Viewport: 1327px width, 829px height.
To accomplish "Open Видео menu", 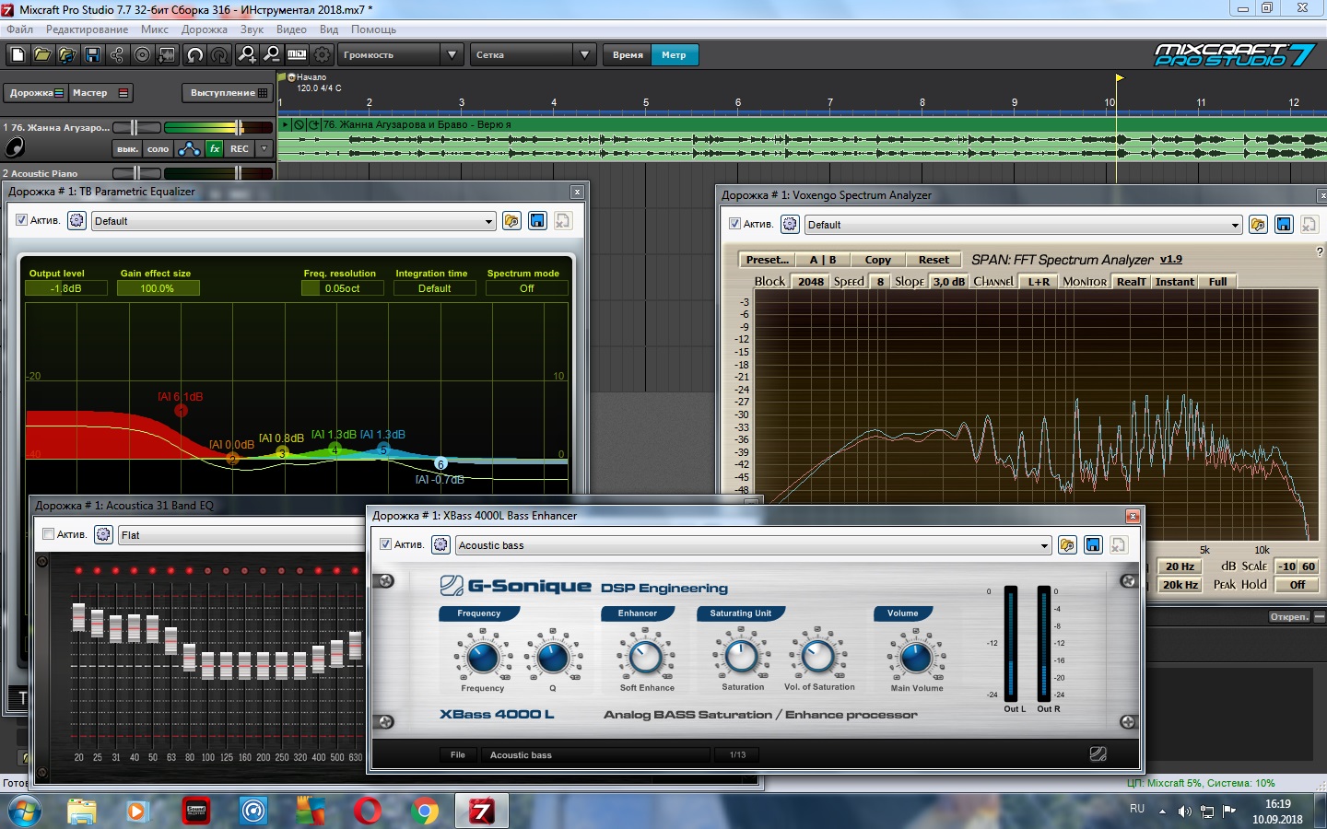I will tap(291, 29).
